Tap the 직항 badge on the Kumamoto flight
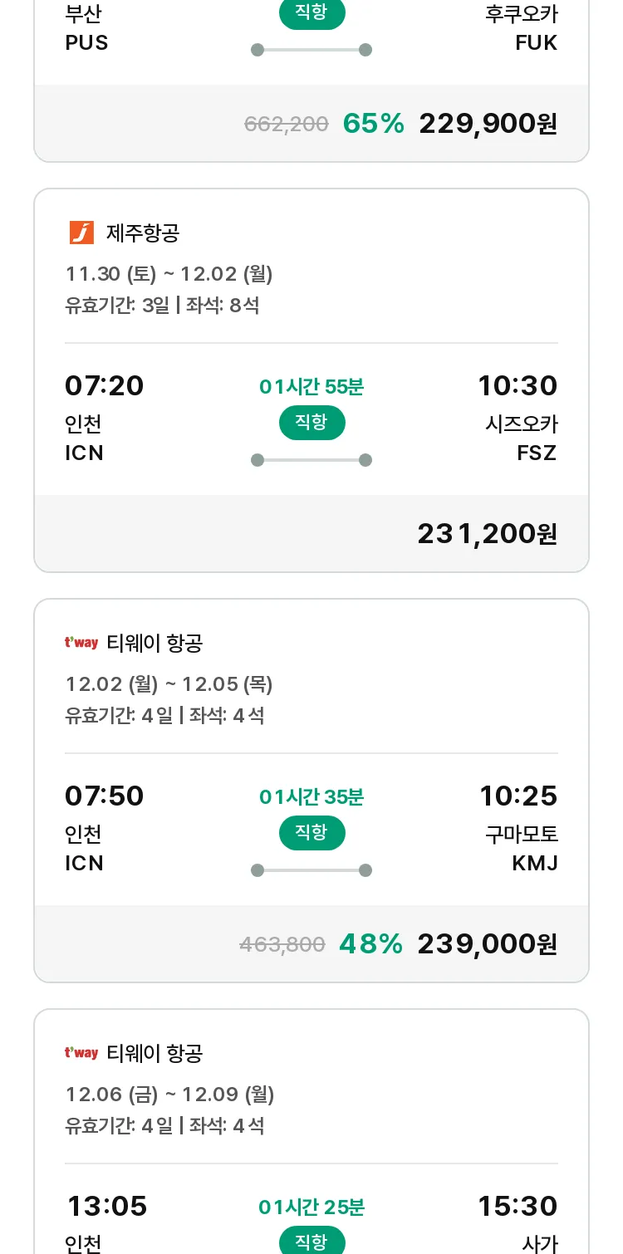Image resolution: width=623 pixels, height=1254 pixels. [311, 833]
